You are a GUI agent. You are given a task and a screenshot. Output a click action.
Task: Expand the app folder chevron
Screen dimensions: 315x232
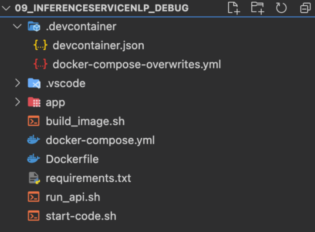(x=17, y=102)
